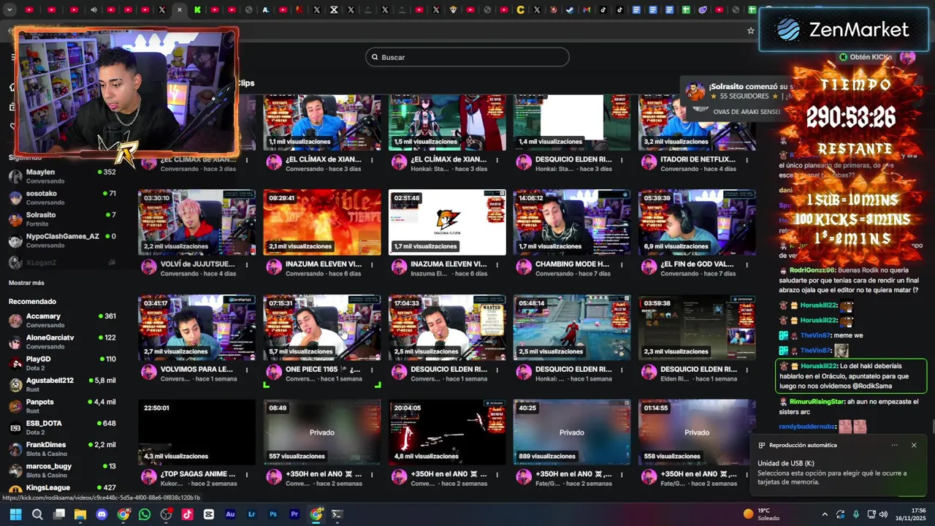
Task: Open volume control in system tray
Action: [883, 514]
